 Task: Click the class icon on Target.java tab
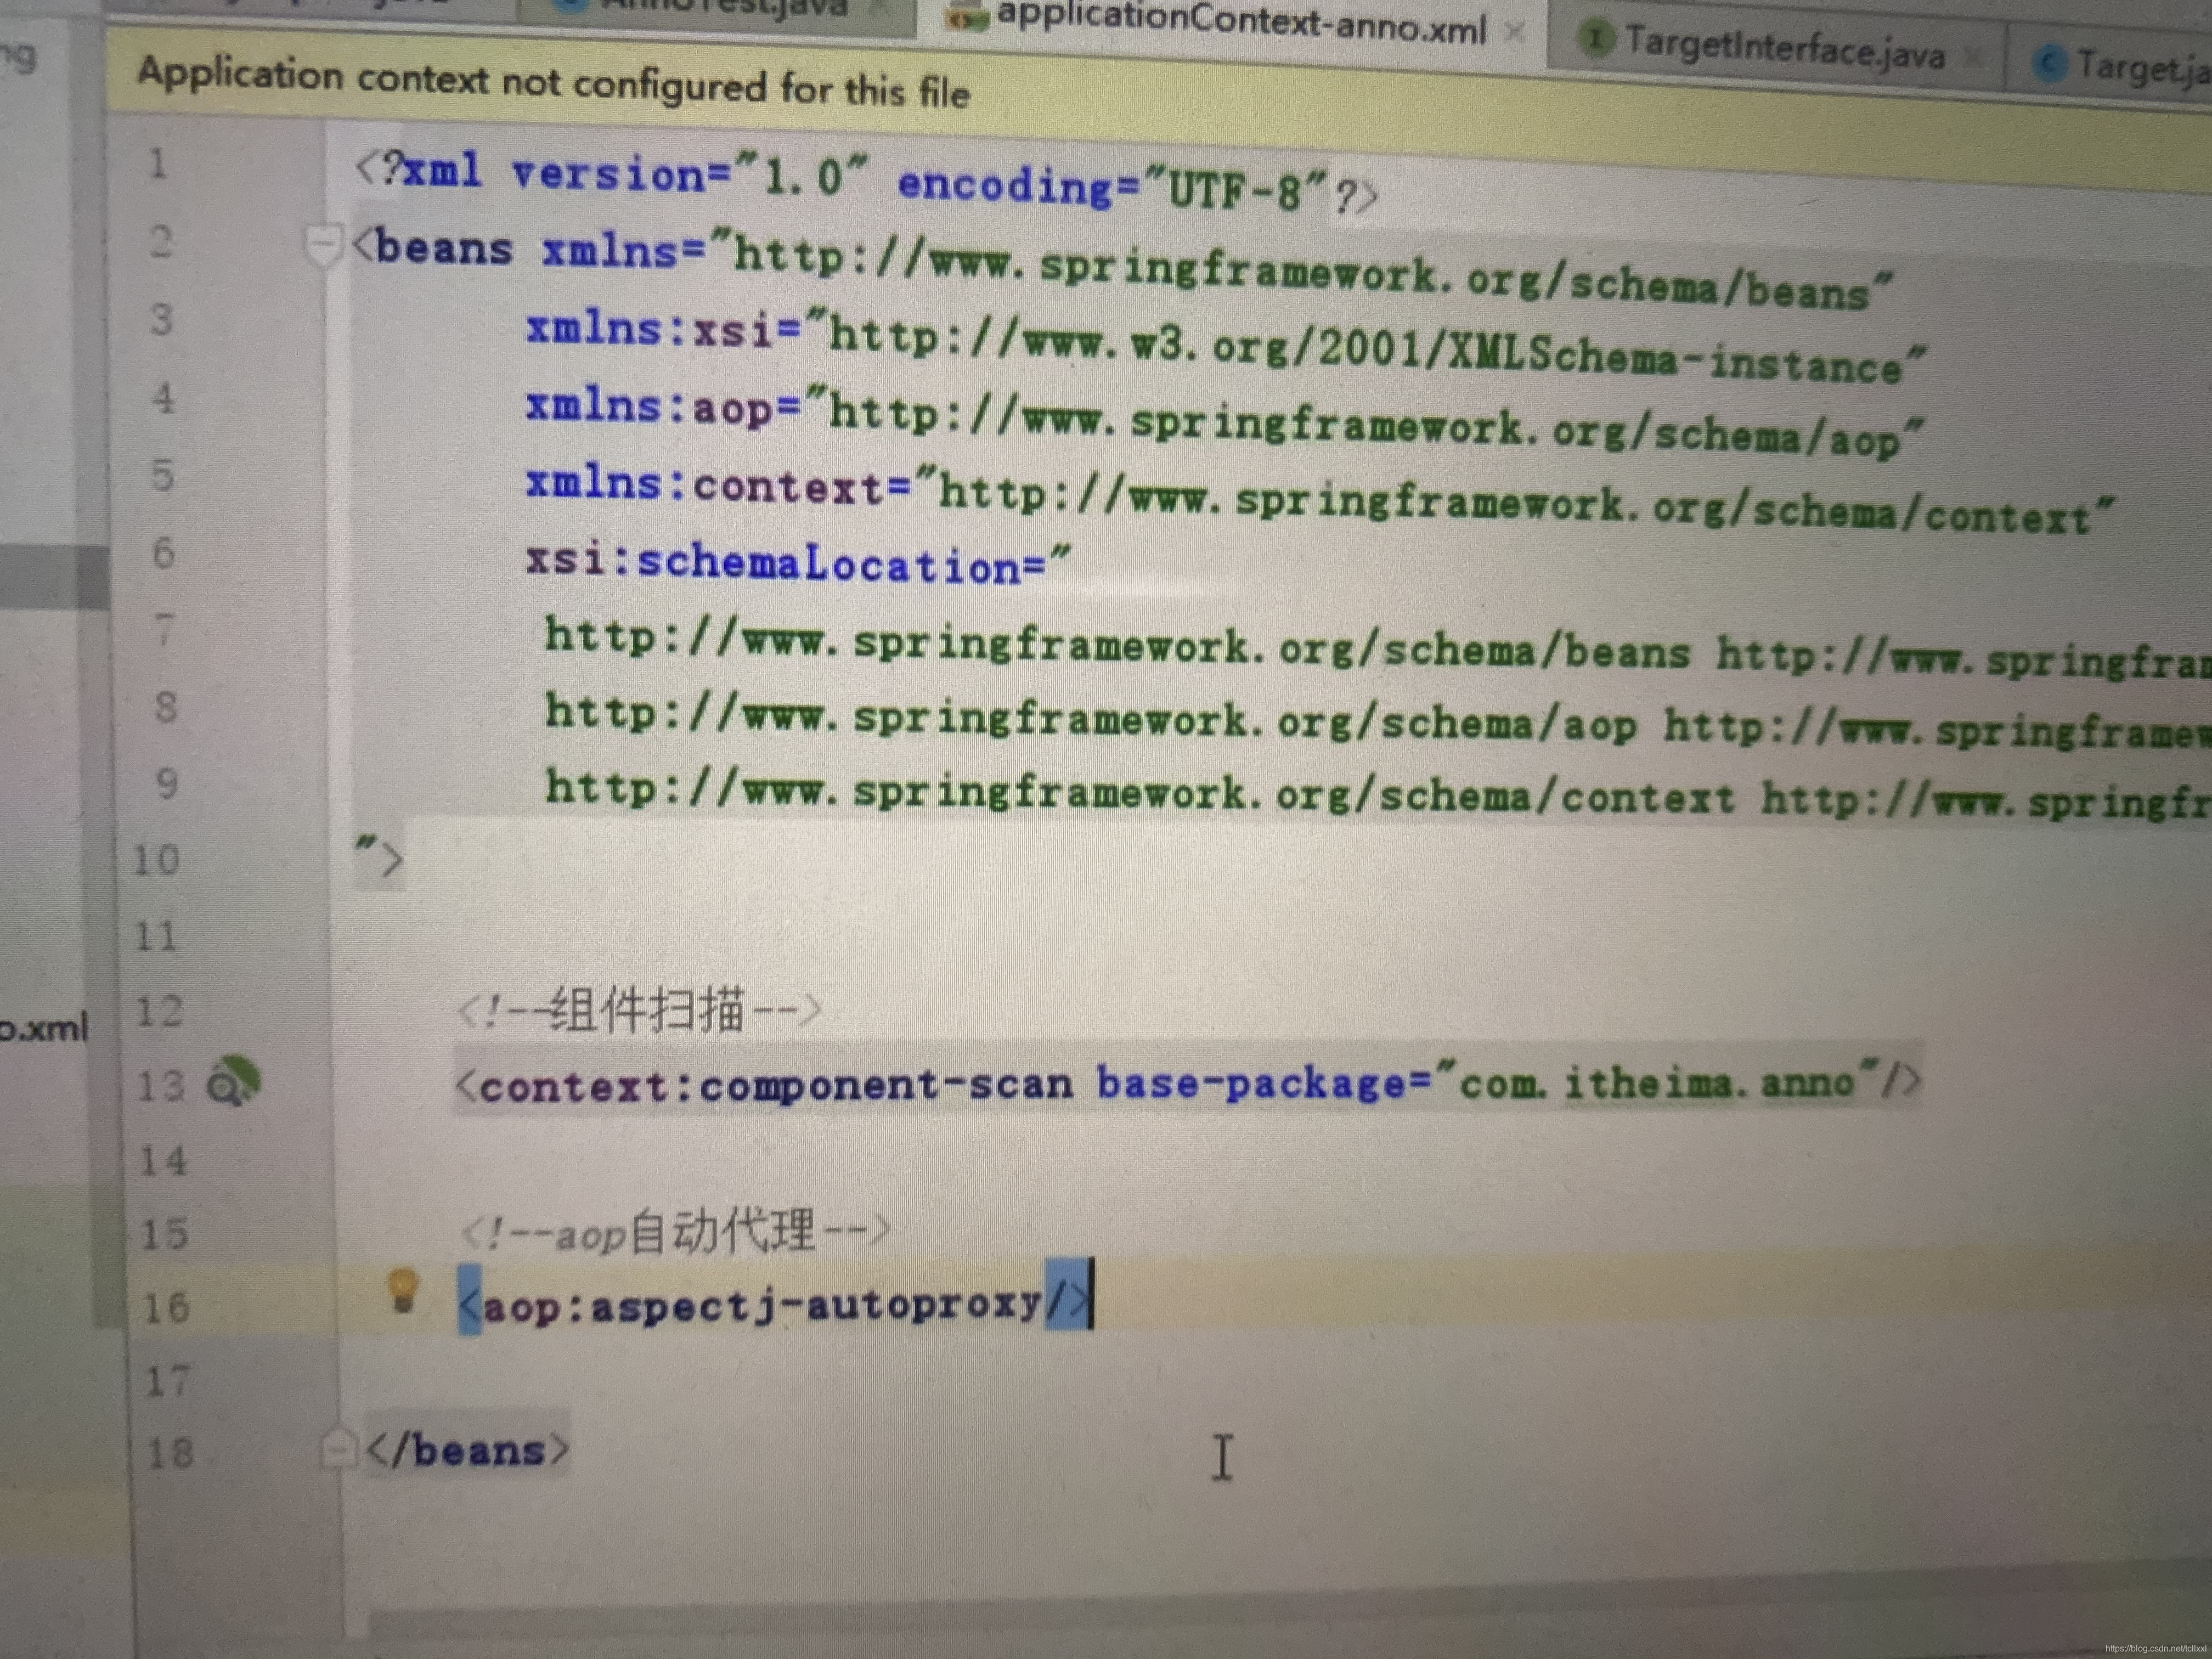[2049, 63]
